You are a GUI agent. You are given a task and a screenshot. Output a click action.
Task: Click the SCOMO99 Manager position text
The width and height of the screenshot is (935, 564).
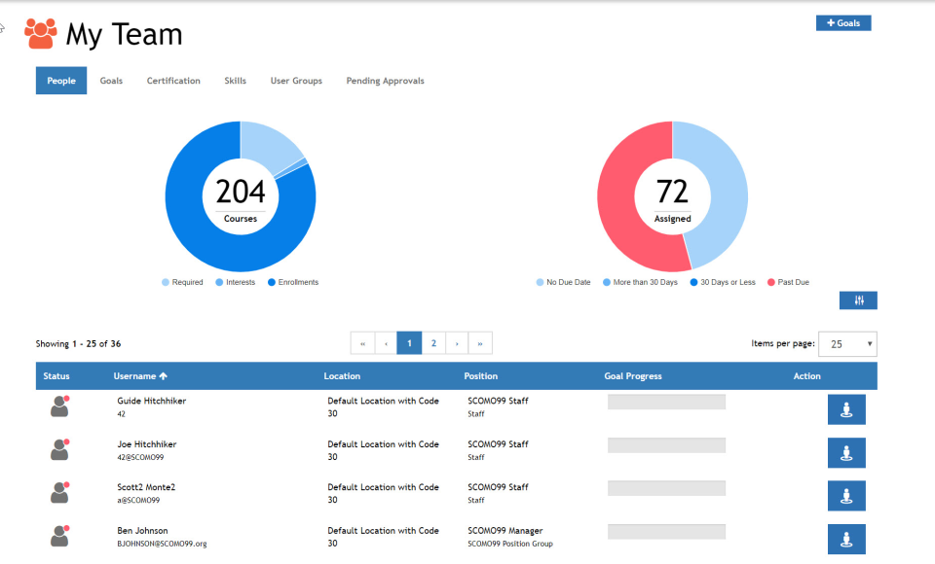pyautogui.click(x=505, y=531)
